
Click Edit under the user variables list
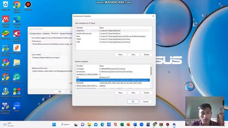134,55
